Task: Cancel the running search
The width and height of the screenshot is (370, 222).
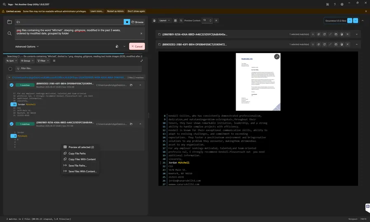Action: (x=137, y=46)
